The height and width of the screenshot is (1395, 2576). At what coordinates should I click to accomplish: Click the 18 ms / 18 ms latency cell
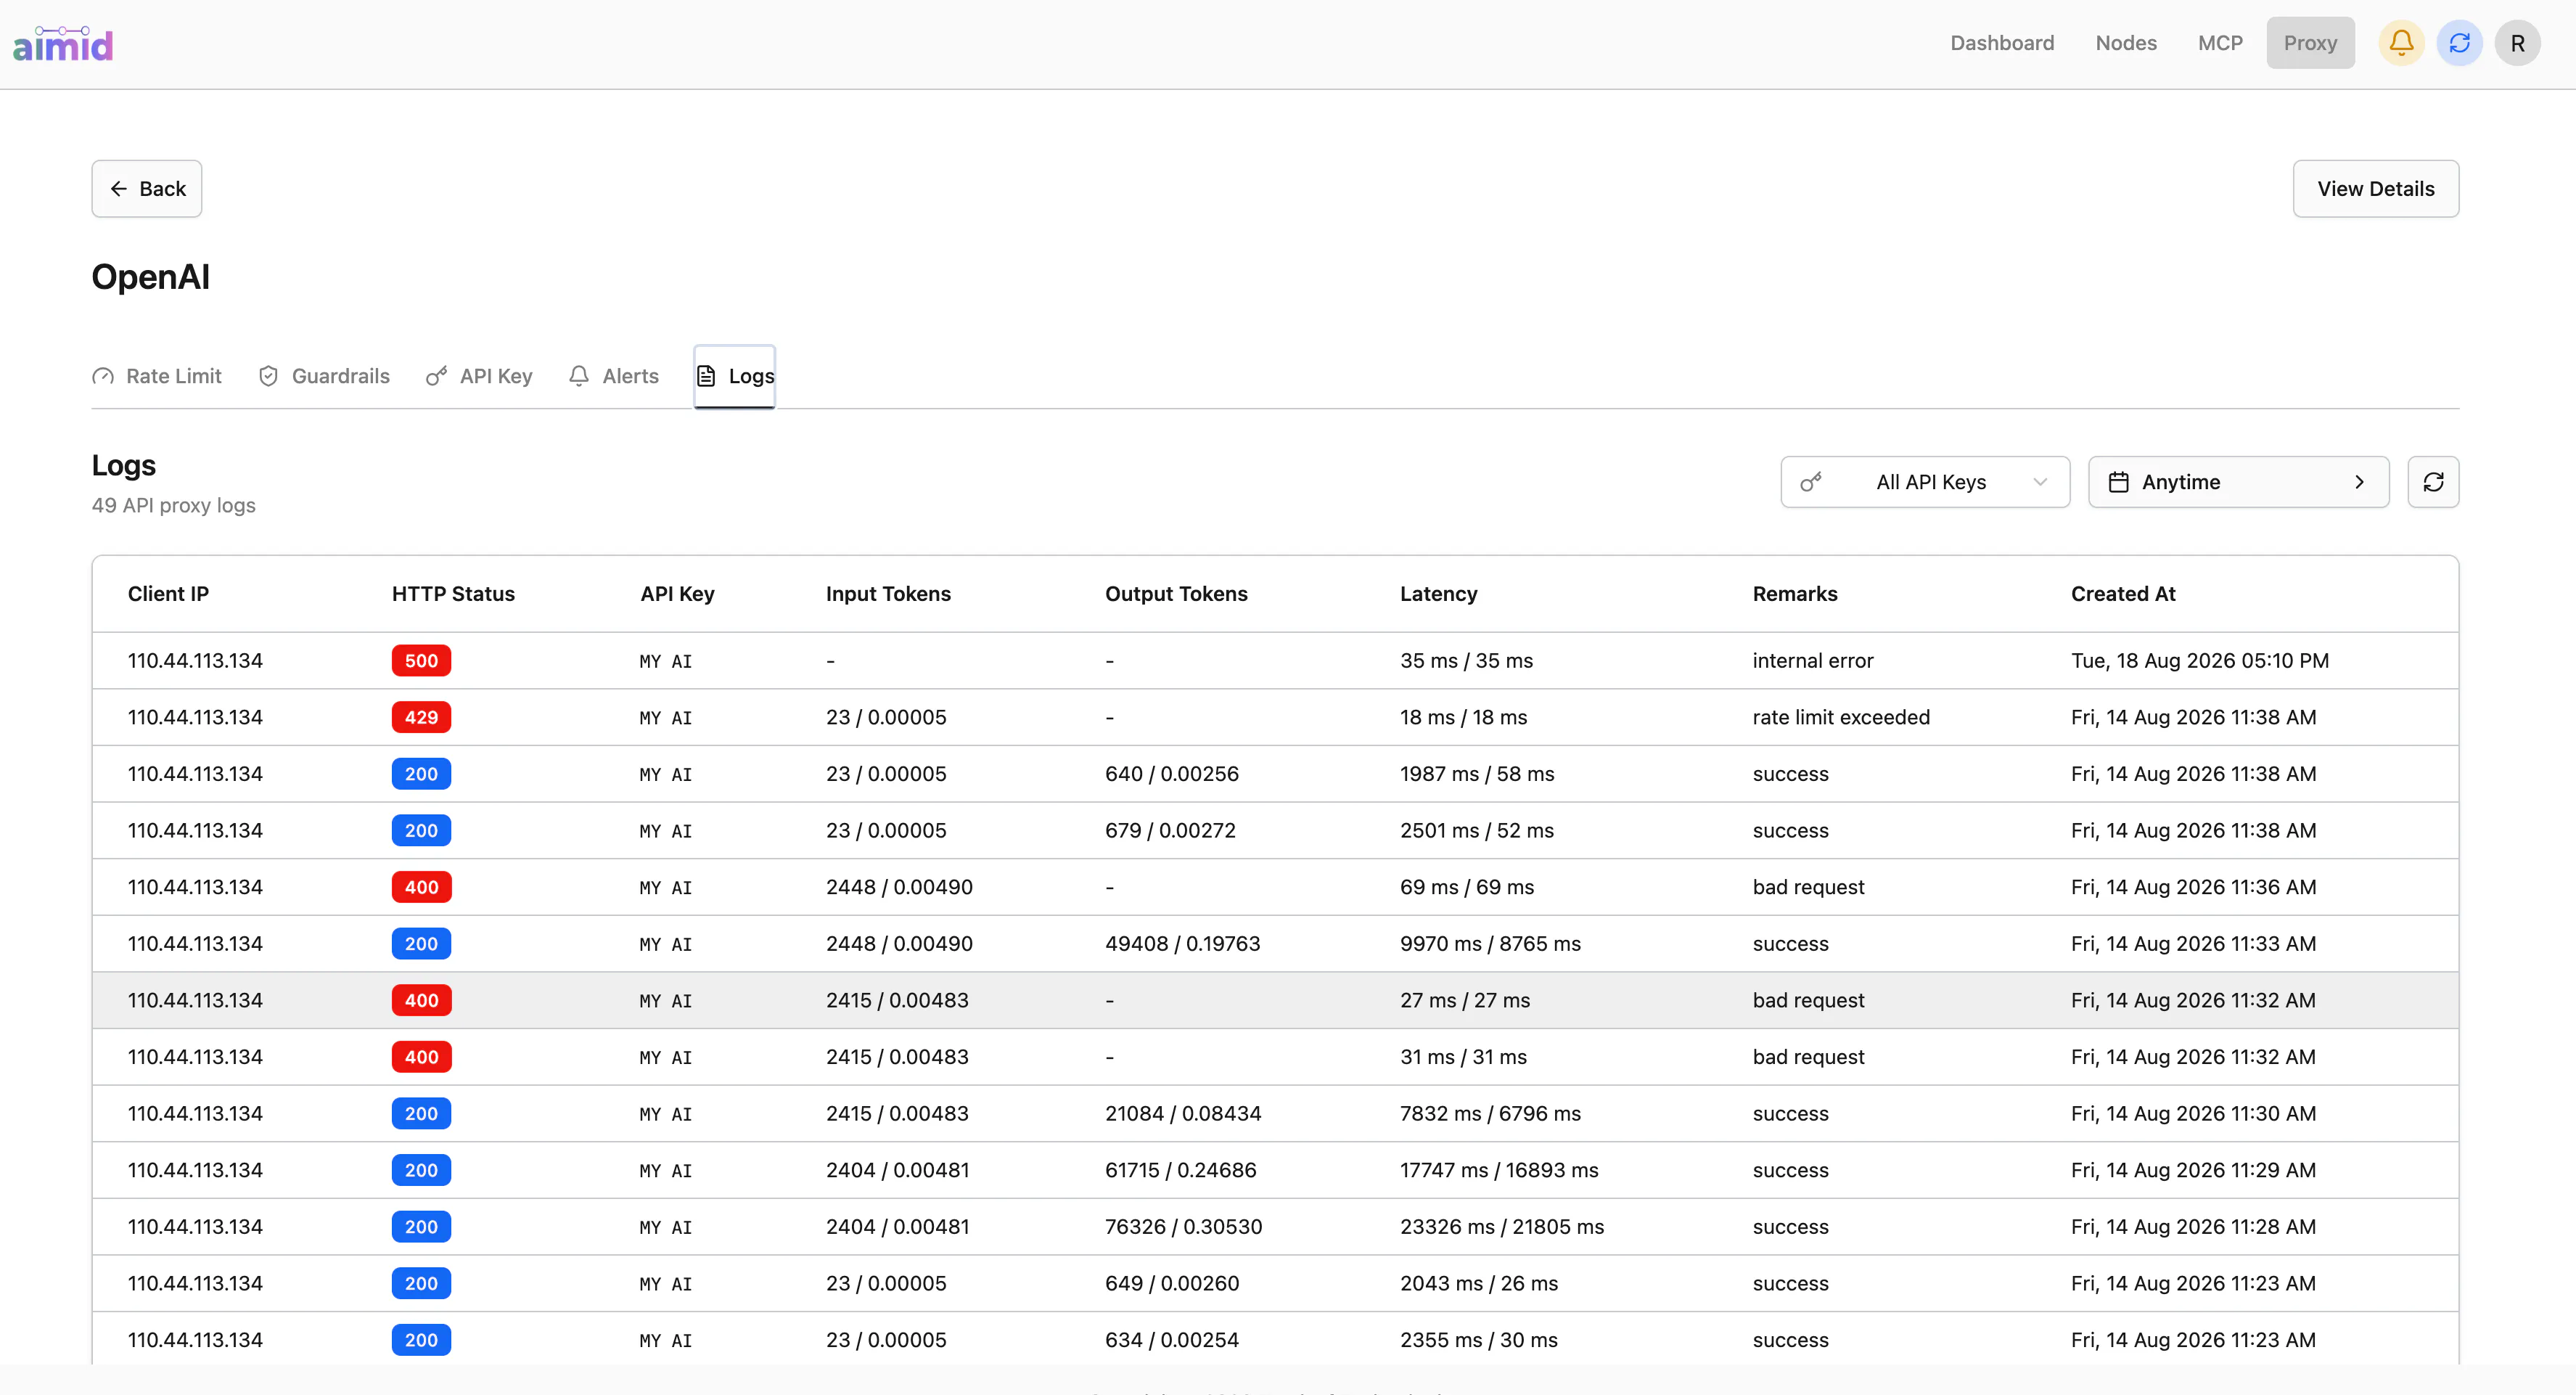point(1463,717)
